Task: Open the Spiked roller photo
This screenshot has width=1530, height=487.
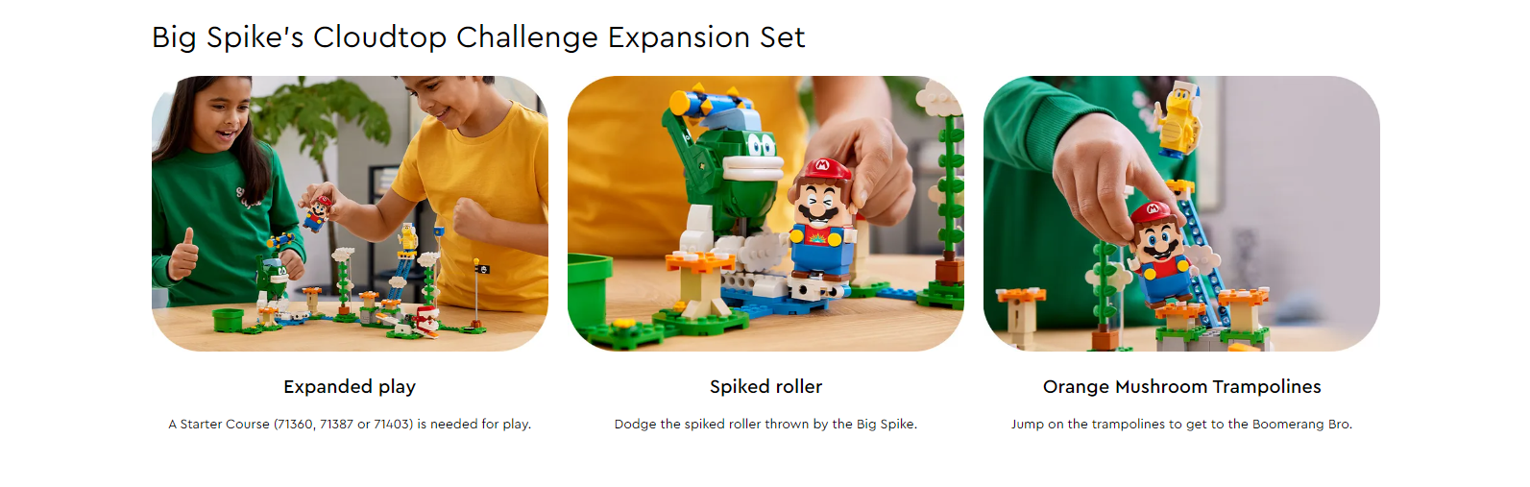Action: 765,213
